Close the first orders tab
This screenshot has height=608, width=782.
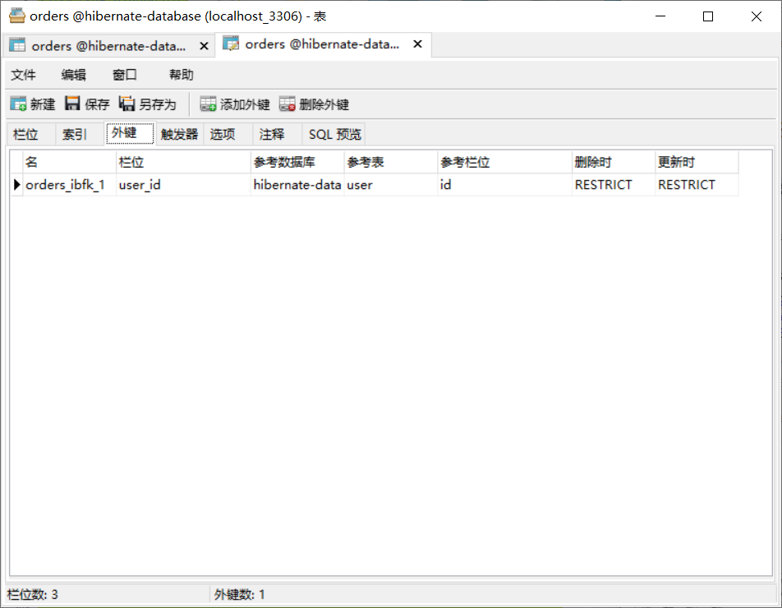pos(204,46)
